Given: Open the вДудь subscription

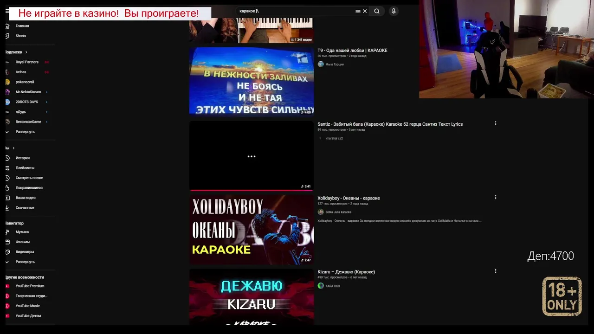Looking at the screenshot, I should pyautogui.click(x=21, y=112).
